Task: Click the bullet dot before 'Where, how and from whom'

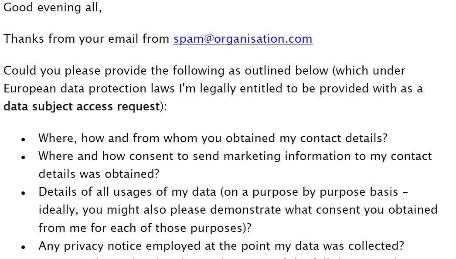Action: (x=23, y=140)
